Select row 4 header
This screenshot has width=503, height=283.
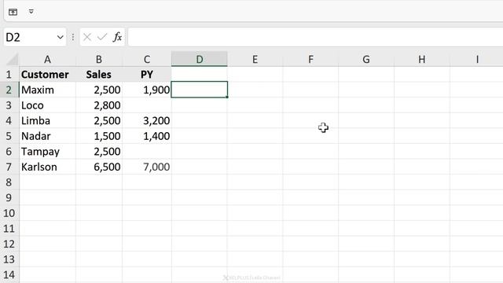coord(9,120)
